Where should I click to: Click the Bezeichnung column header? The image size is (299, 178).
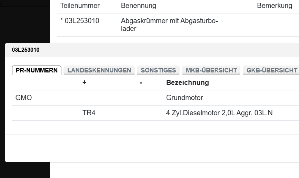tap(187, 82)
